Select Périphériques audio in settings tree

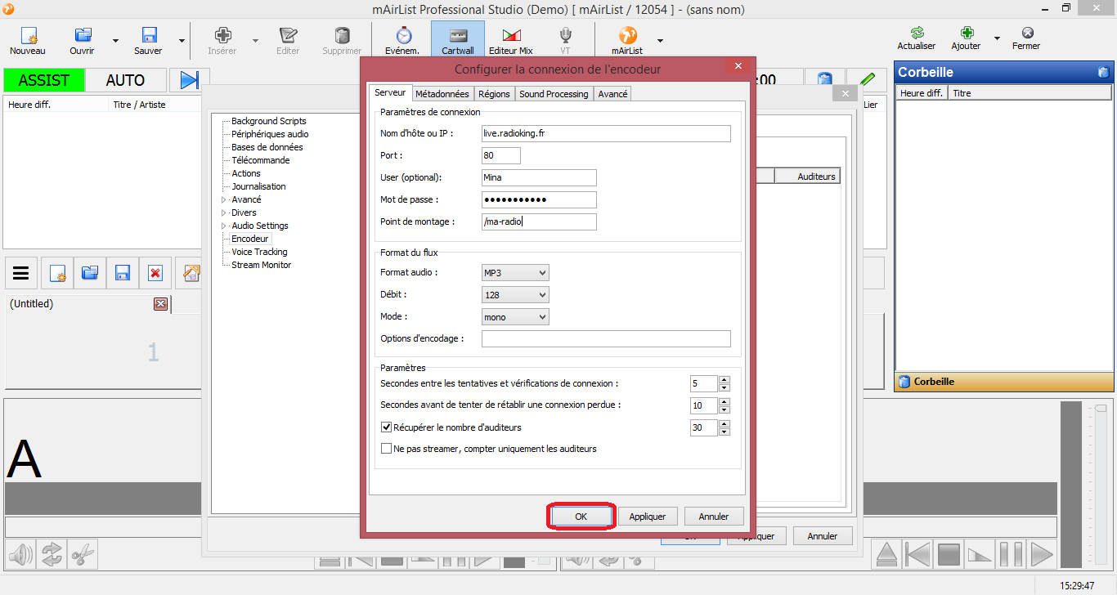pos(270,134)
